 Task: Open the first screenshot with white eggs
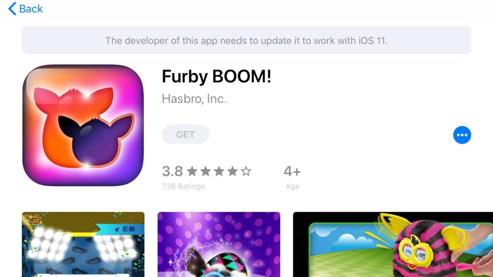click(x=83, y=244)
